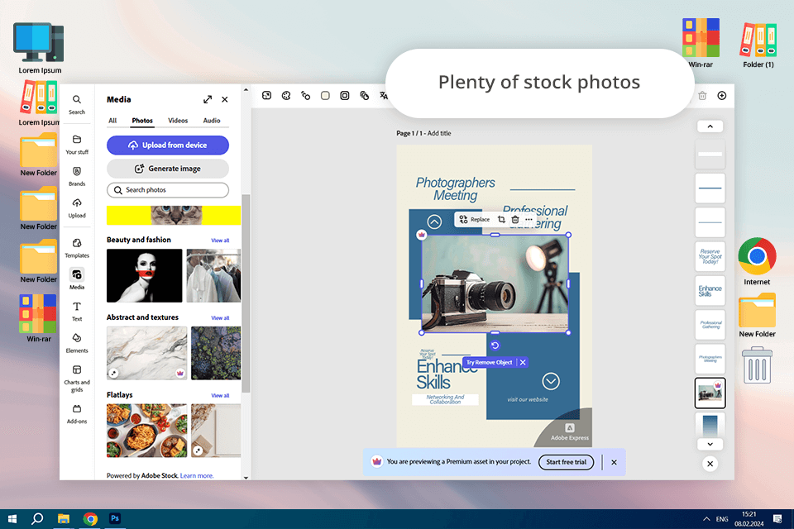Click the Translate icon in toolbar
Viewport: 794px width, 529px height.
tap(383, 96)
